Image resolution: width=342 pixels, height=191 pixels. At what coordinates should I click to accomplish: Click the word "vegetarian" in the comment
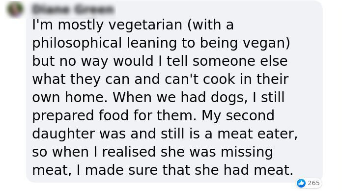(145, 25)
